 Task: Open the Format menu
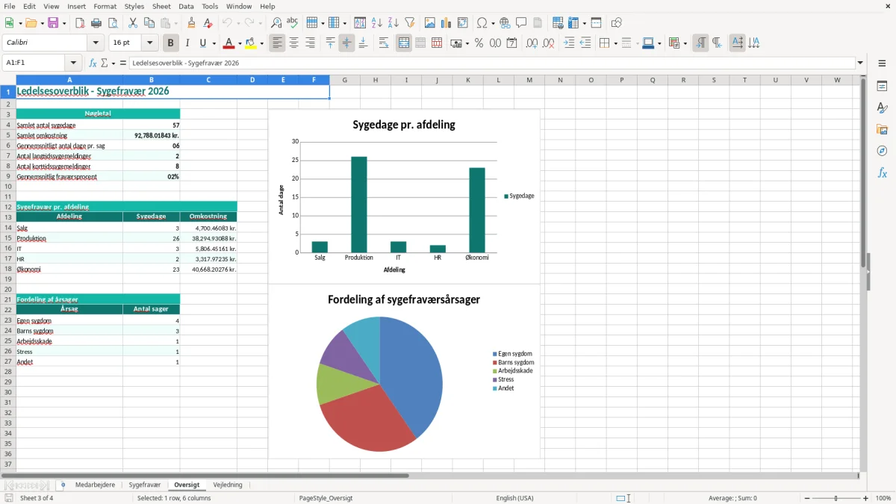(105, 6)
